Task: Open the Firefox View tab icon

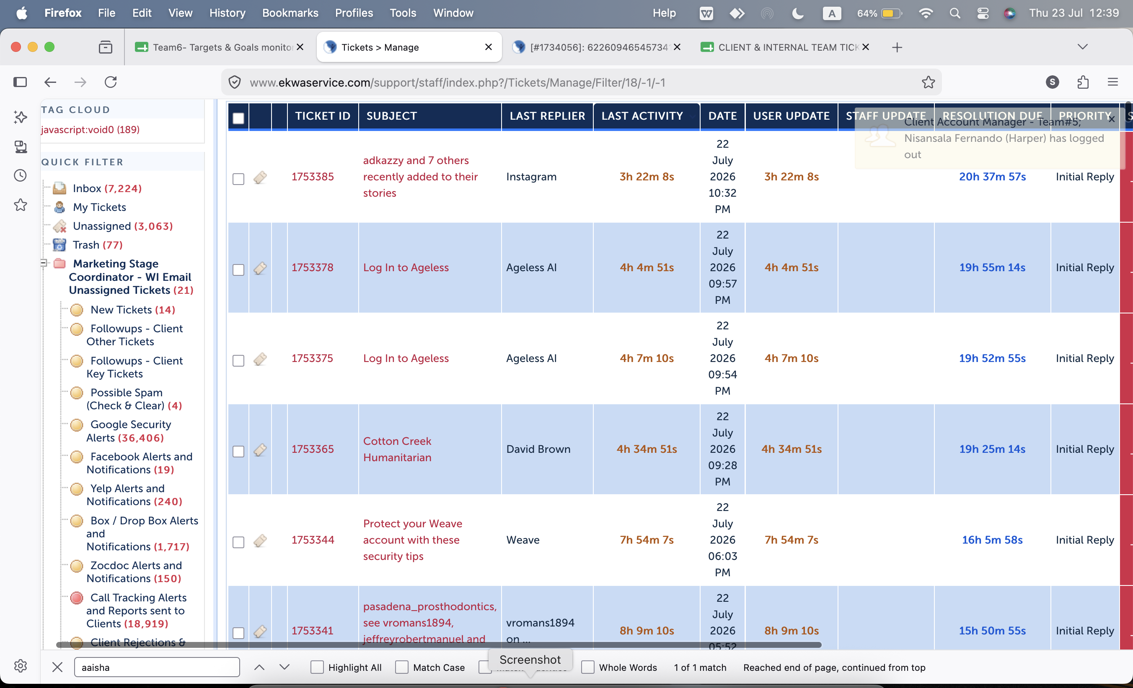Action: coord(105,47)
